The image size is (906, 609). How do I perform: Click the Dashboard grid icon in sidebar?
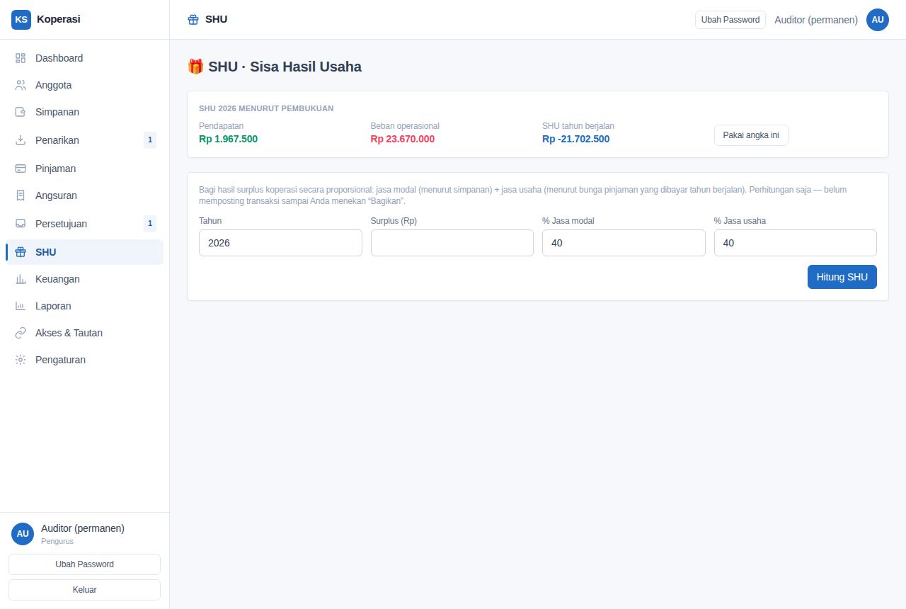coord(21,58)
